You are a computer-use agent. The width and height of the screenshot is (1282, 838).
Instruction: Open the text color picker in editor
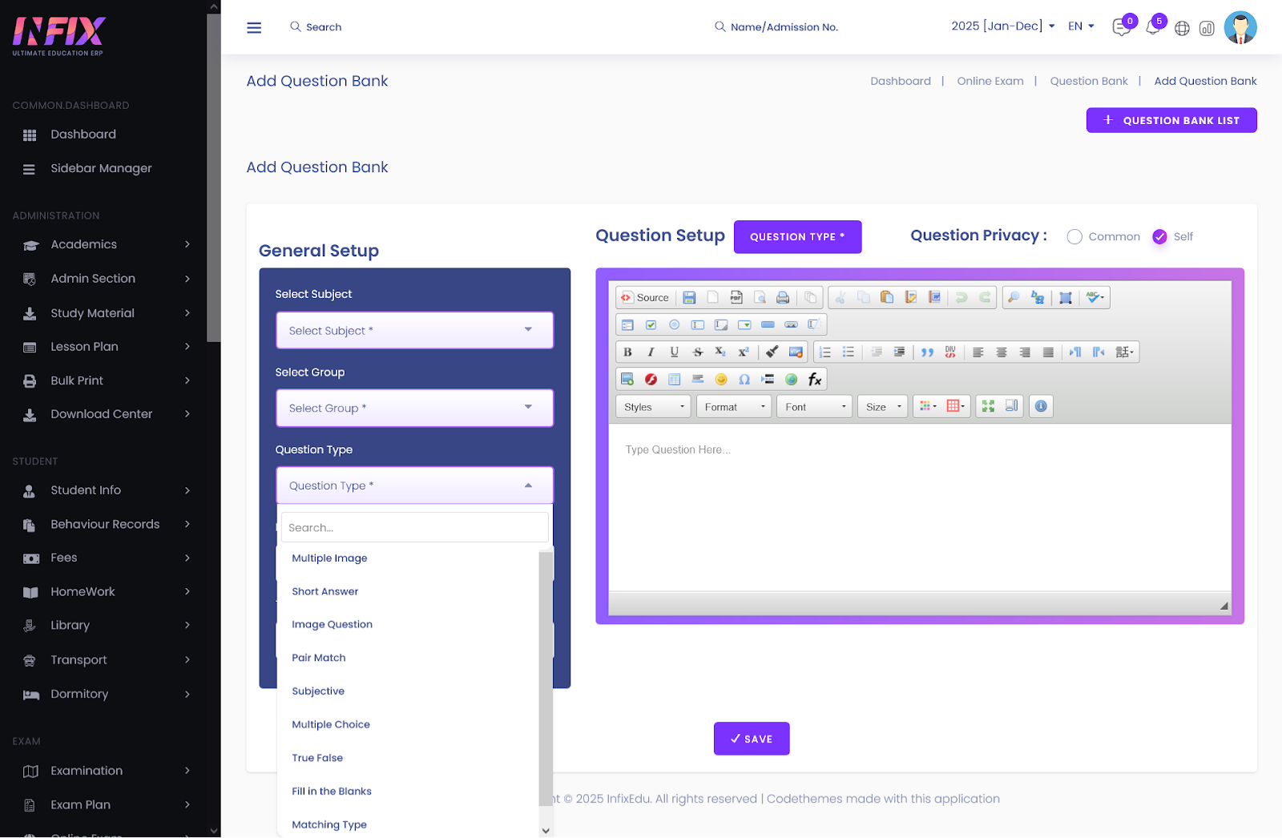pos(928,407)
